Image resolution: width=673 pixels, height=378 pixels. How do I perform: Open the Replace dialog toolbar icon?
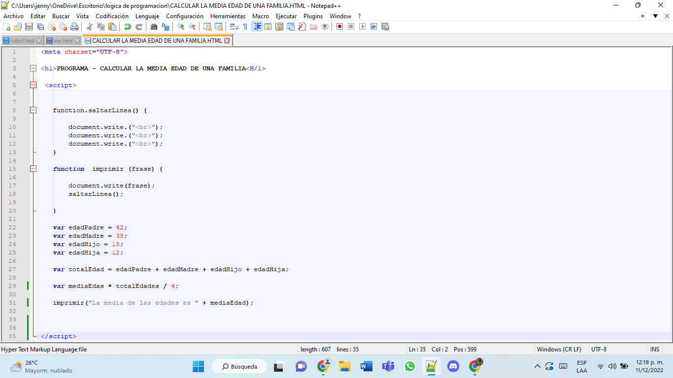[166, 27]
